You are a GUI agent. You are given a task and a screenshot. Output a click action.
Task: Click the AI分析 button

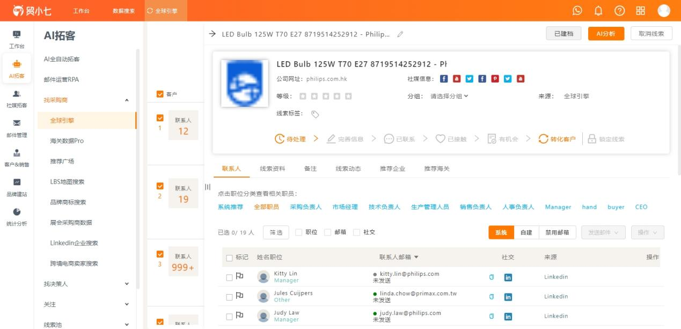coord(606,34)
